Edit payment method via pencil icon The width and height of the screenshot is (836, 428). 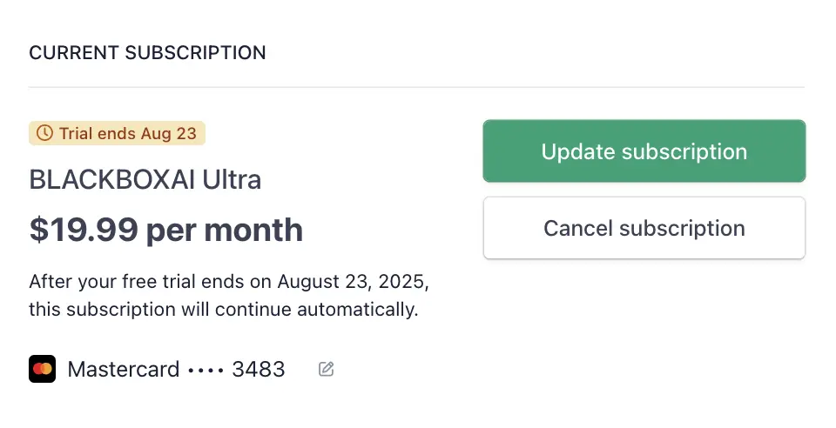[327, 369]
